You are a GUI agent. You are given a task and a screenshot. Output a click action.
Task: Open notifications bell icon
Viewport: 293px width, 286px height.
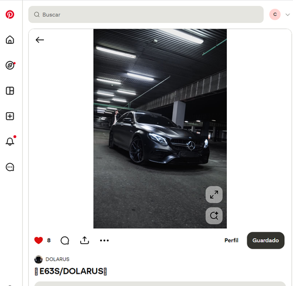click(x=10, y=142)
